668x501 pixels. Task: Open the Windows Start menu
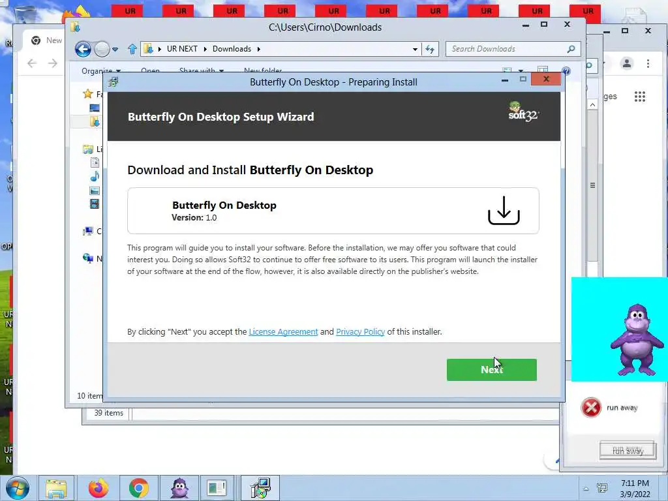point(18,488)
